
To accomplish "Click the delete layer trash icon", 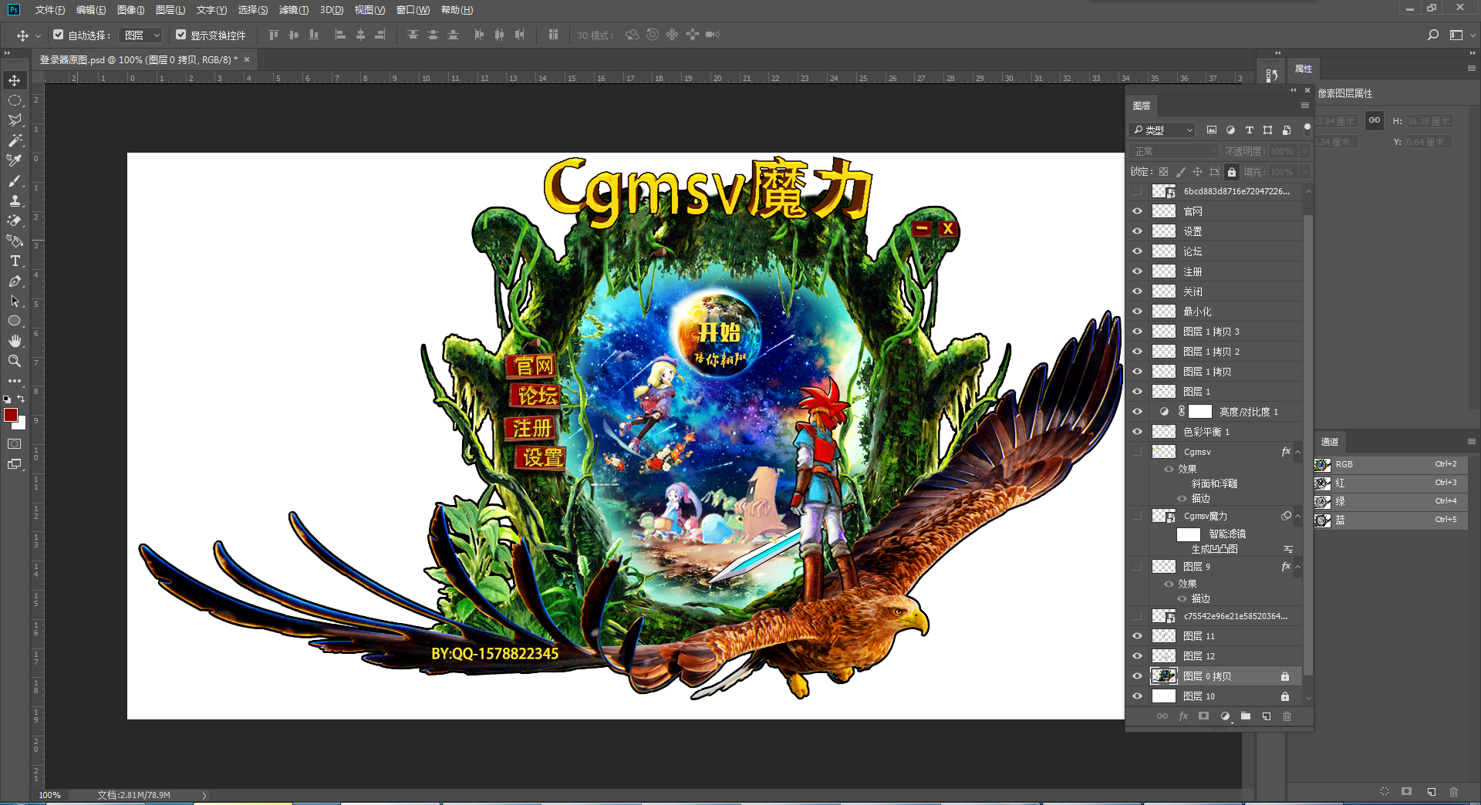I will 1287,716.
